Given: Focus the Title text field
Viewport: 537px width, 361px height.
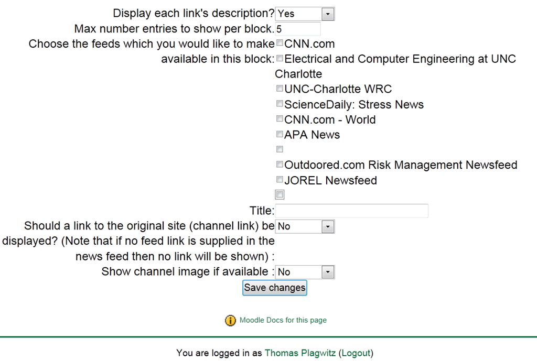Looking at the screenshot, I should 351,211.
